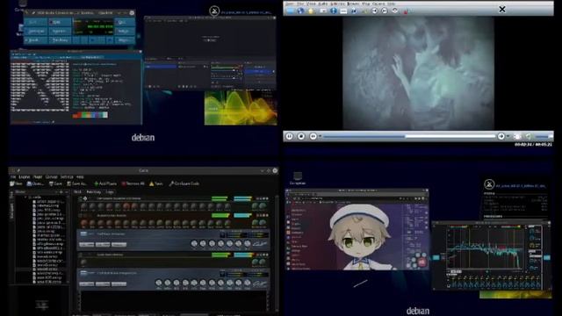Hit the Panic button in Carla
Screen dimensions: 562x316
156,183
